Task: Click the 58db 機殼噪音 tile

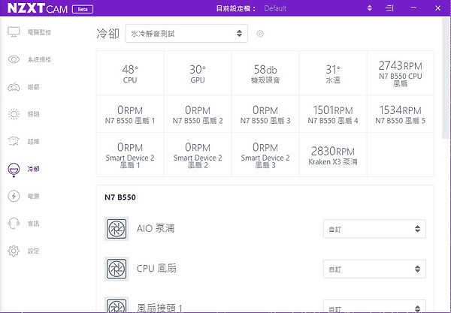Action: pyautogui.click(x=265, y=74)
